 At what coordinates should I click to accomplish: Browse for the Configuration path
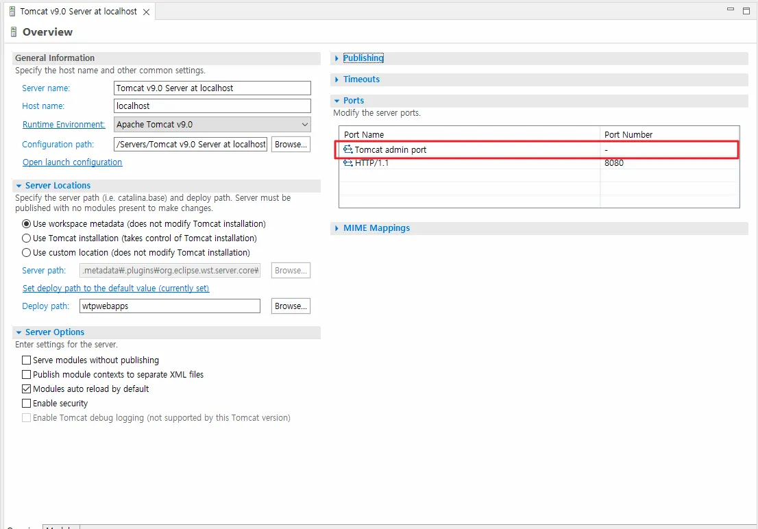[x=291, y=145]
